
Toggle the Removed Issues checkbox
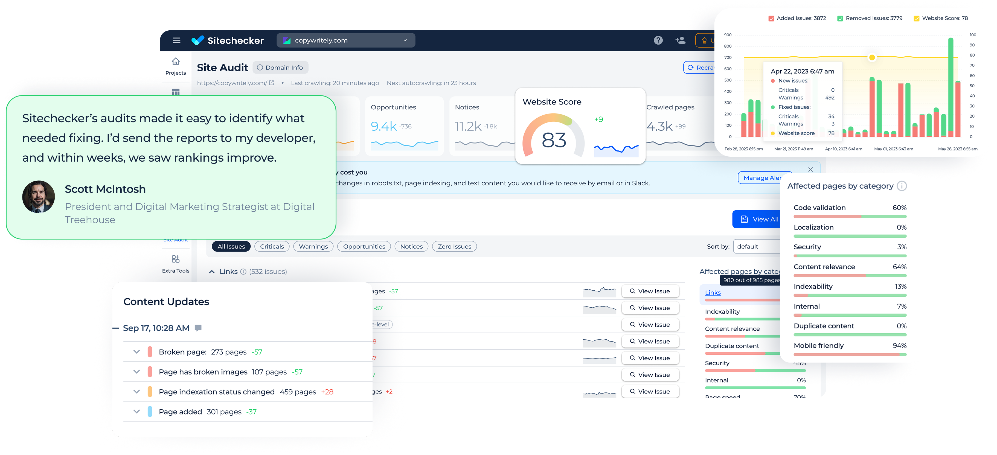tap(840, 18)
